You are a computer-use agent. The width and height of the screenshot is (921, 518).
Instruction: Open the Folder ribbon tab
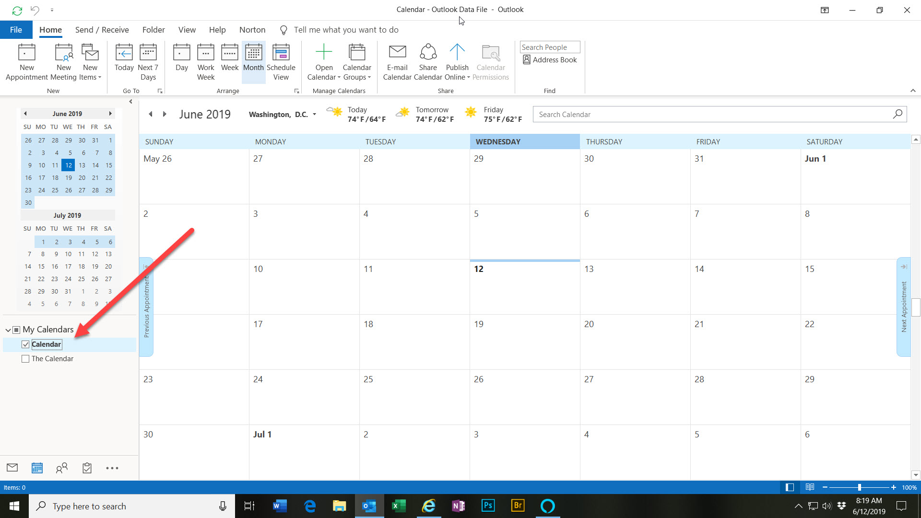(x=153, y=30)
